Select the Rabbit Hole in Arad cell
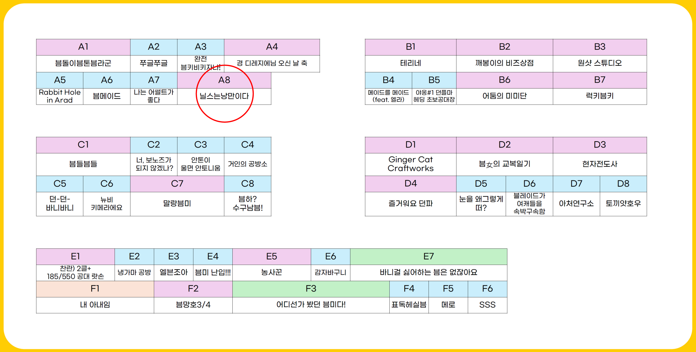The width and height of the screenshot is (696, 352). 60,96
